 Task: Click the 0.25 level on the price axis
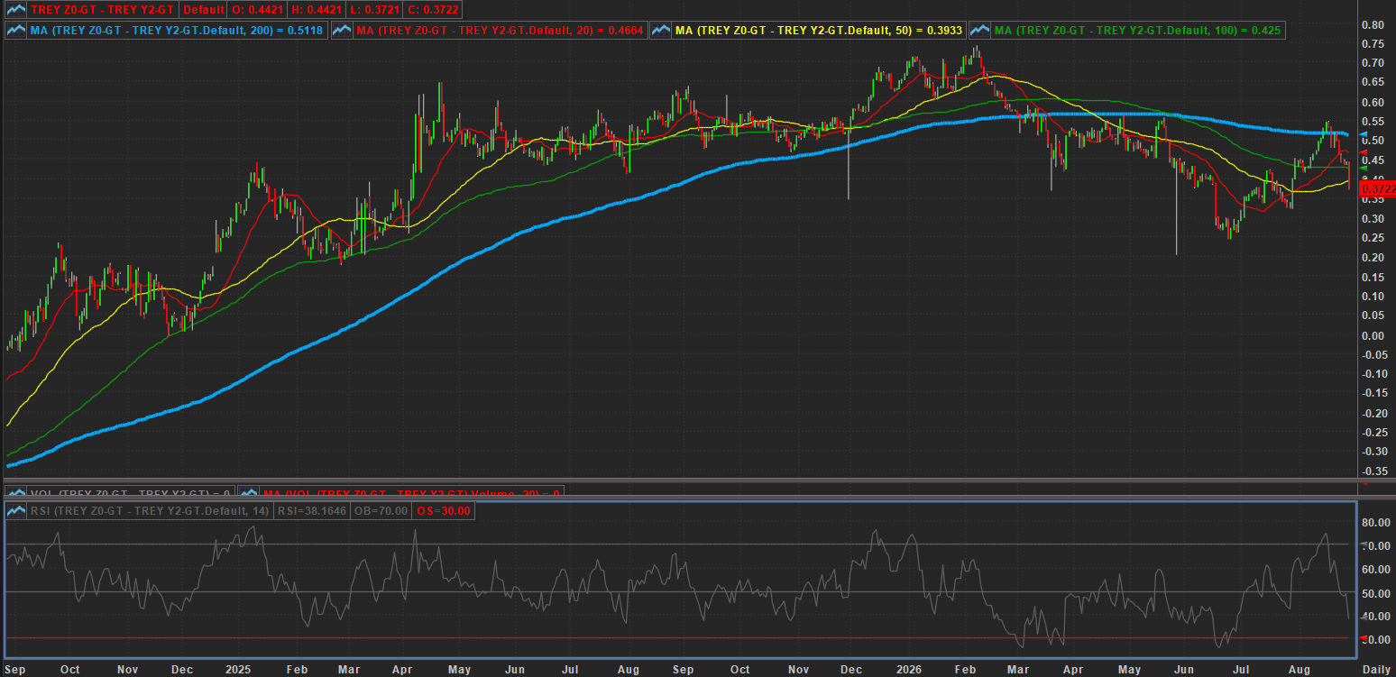coord(1374,238)
